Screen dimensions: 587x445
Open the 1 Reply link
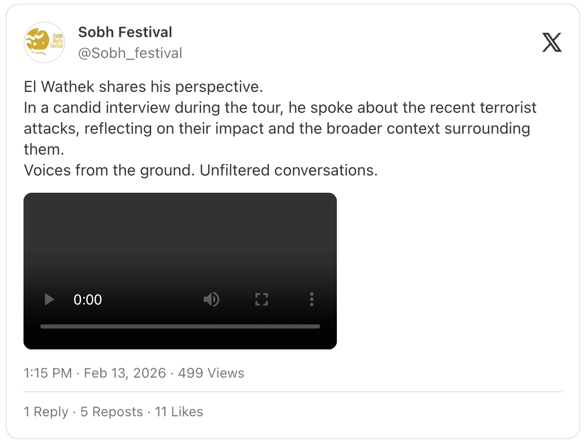pos(46,412)
